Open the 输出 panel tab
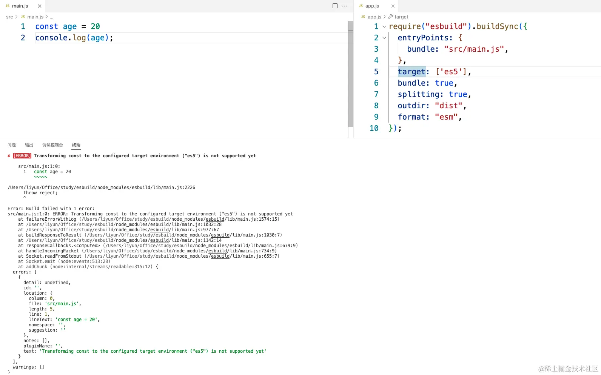Image resolution: width=601 pixels, height=375 pixels. click(29, 145)
